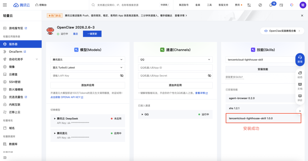Screen dimensions: 308x161
Task: Open the 文档 book icon on right rail
Action: click(300, 86)
